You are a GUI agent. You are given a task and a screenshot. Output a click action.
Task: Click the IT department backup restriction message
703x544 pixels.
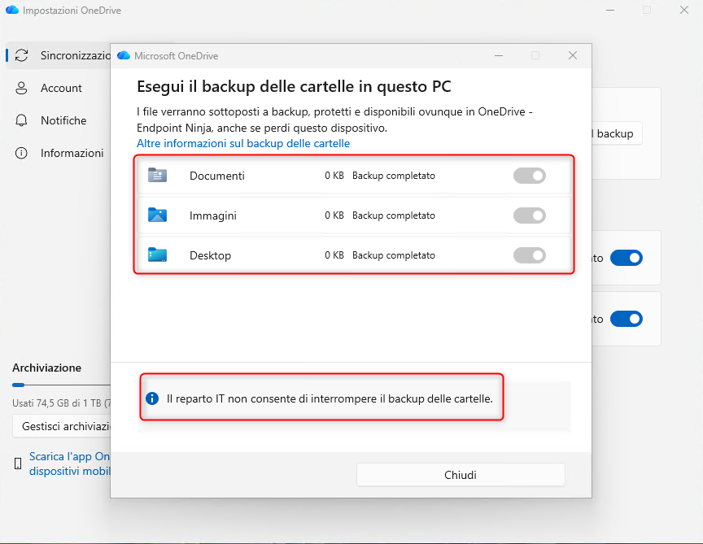330,398
